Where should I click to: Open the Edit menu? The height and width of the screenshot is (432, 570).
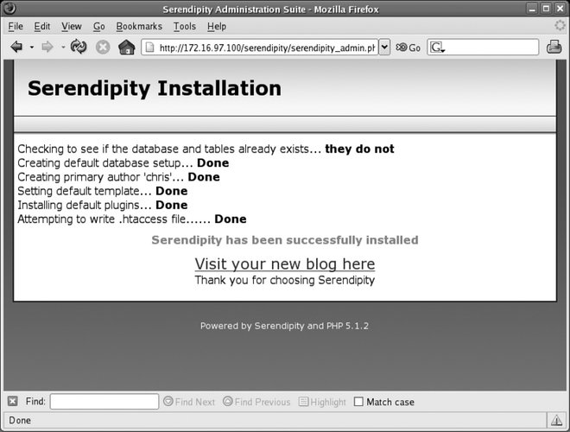click(x=41, y=27)
